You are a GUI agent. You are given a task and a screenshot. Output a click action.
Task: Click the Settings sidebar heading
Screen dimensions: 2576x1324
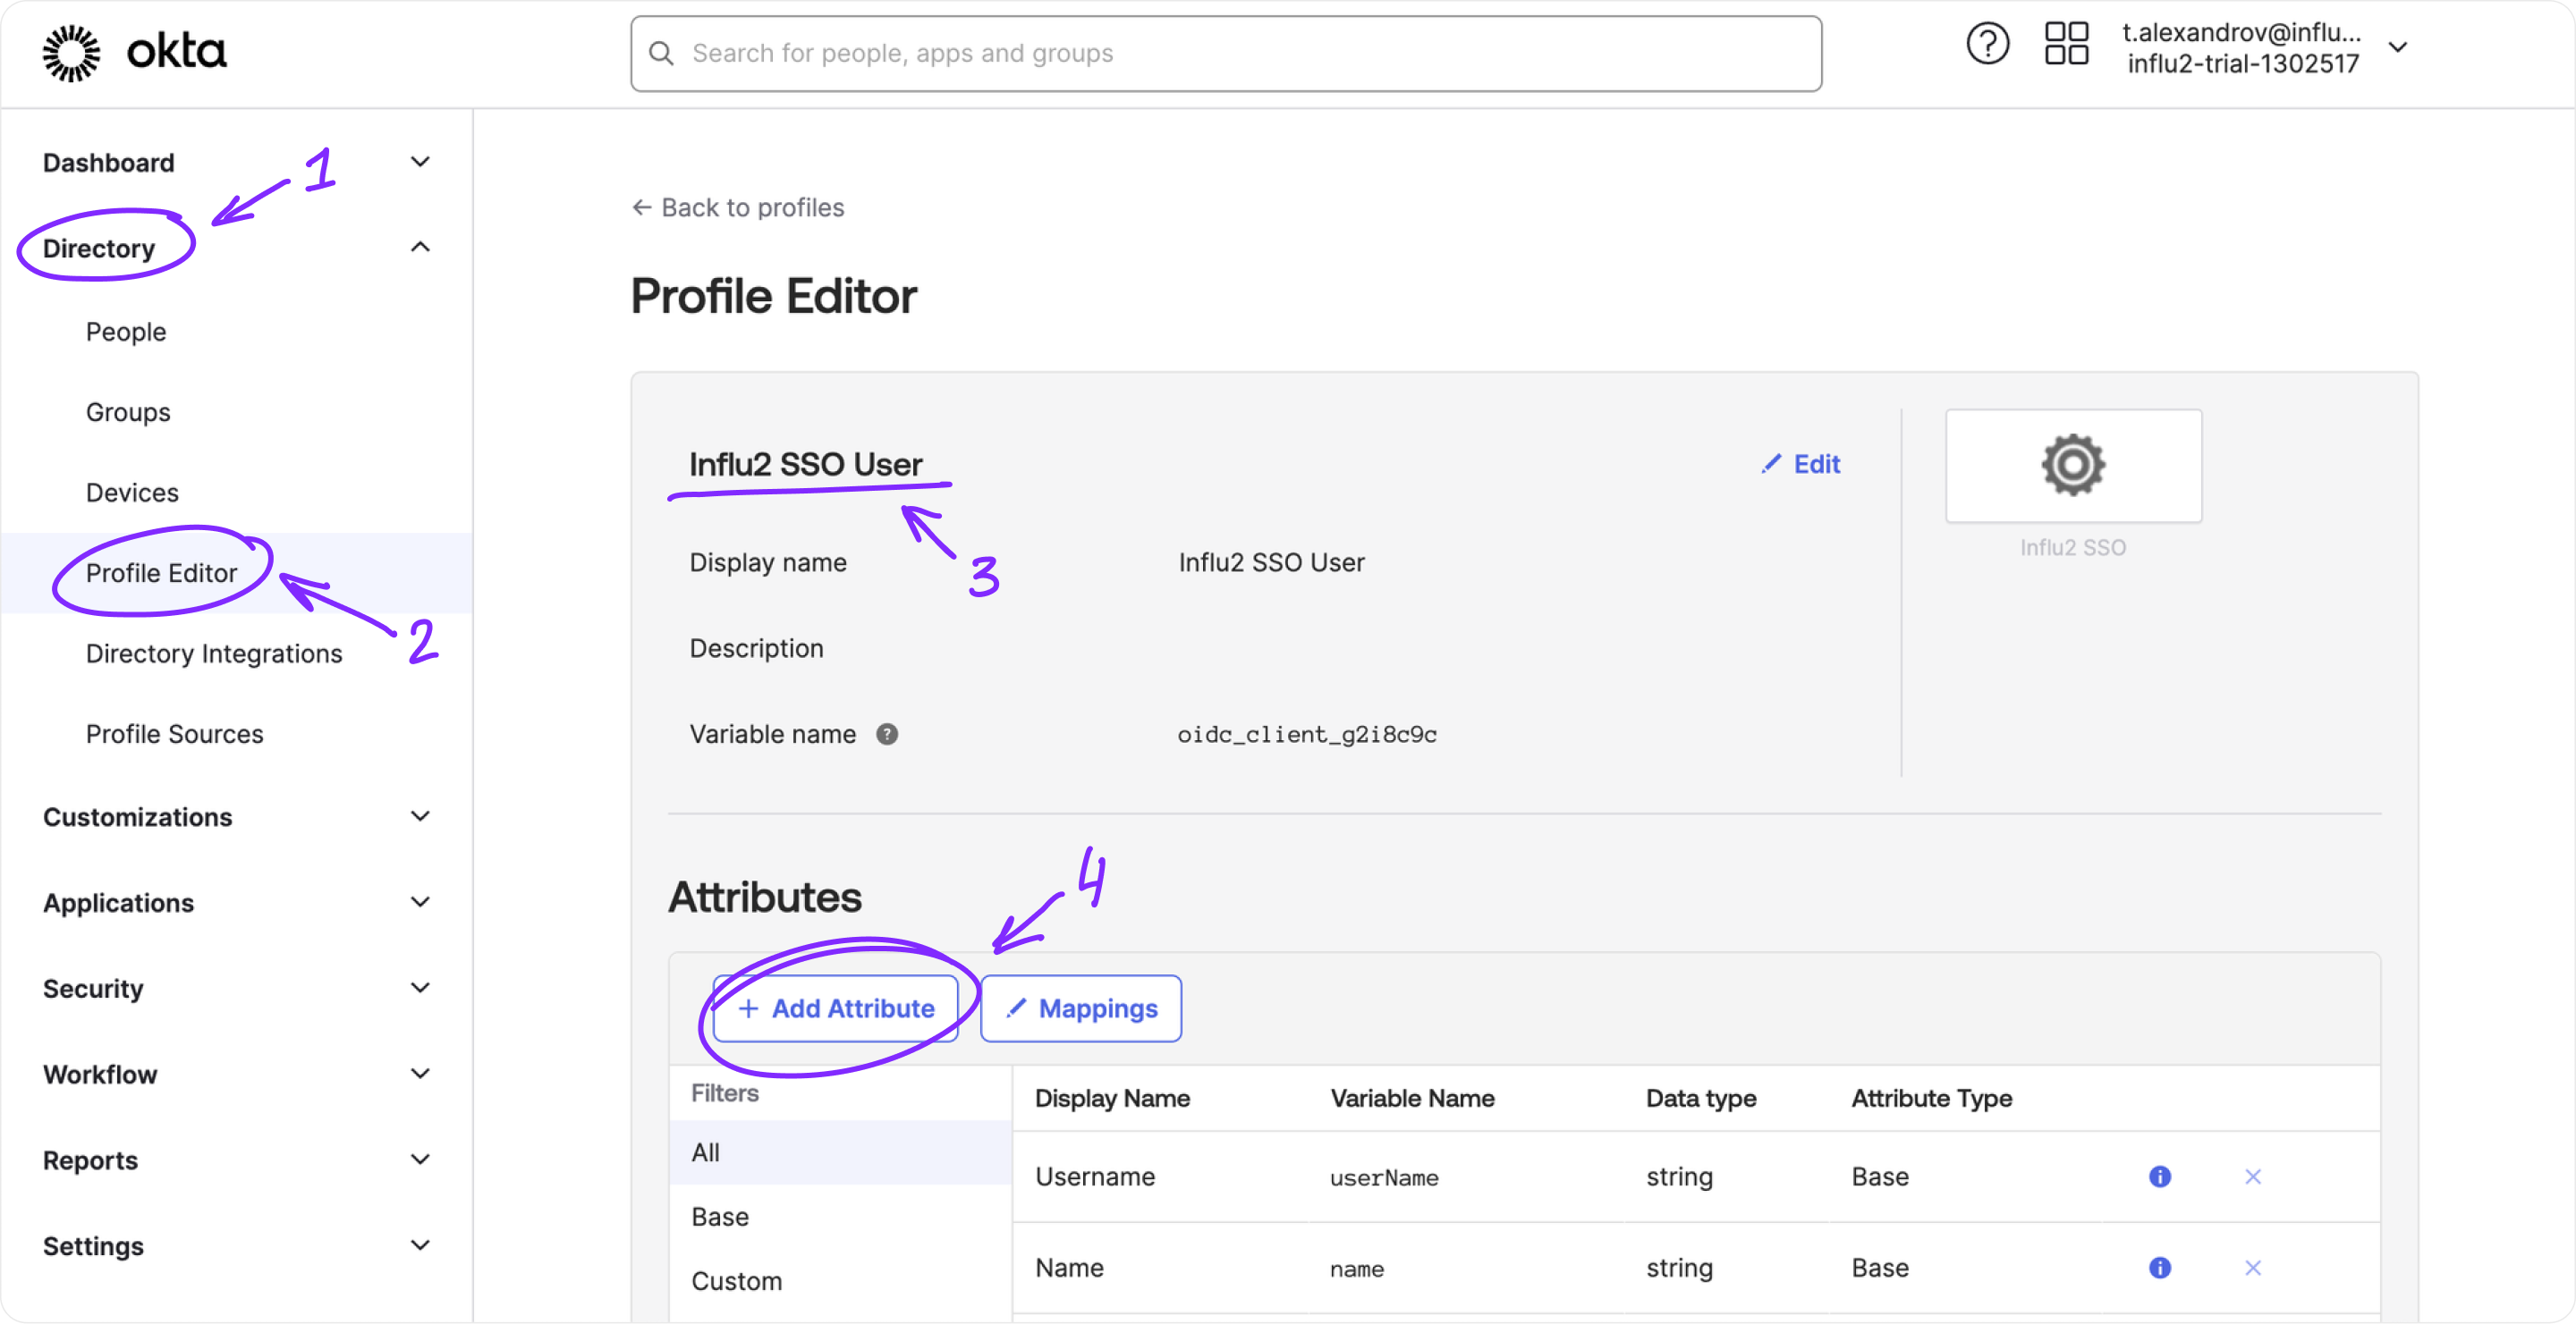(93, 1247)
